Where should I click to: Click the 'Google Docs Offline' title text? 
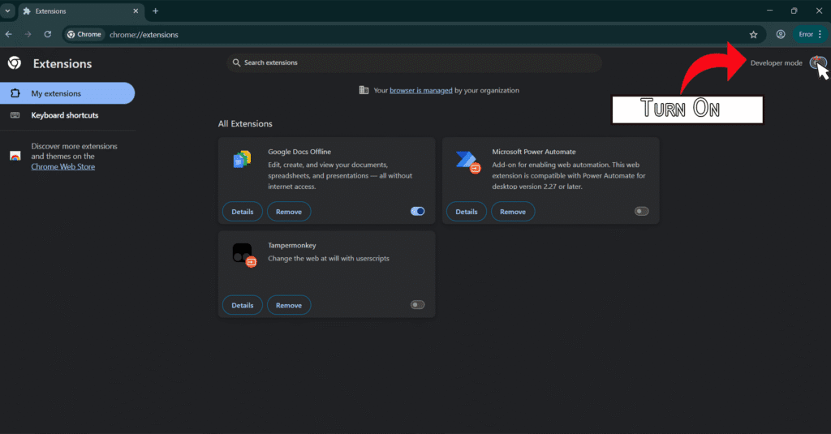(x=299, y=152)
